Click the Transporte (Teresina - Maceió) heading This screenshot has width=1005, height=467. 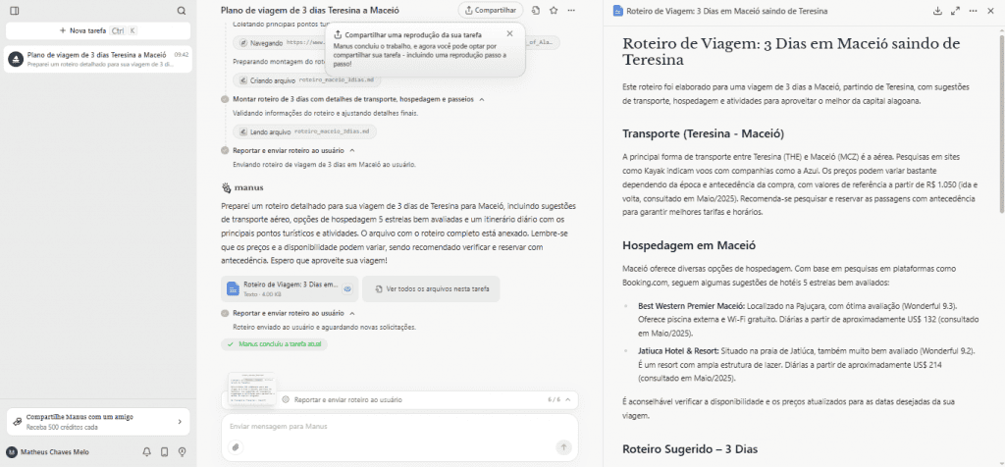point(704,133)
